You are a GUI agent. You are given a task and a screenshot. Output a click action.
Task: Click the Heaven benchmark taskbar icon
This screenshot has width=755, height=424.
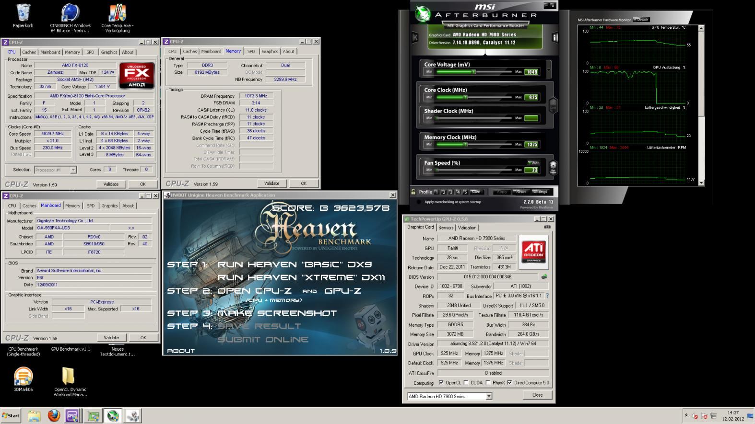[x=133, y=416]
